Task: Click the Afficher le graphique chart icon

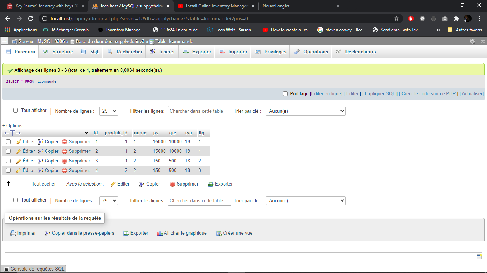Action: coord(160,233)
